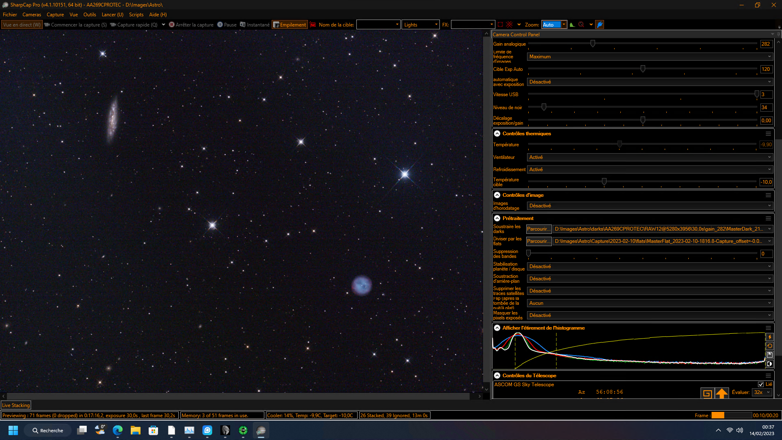The height and width of the screenshot is (440, 782).
Task: Click the Pause capture button
Action: point(227,25)
